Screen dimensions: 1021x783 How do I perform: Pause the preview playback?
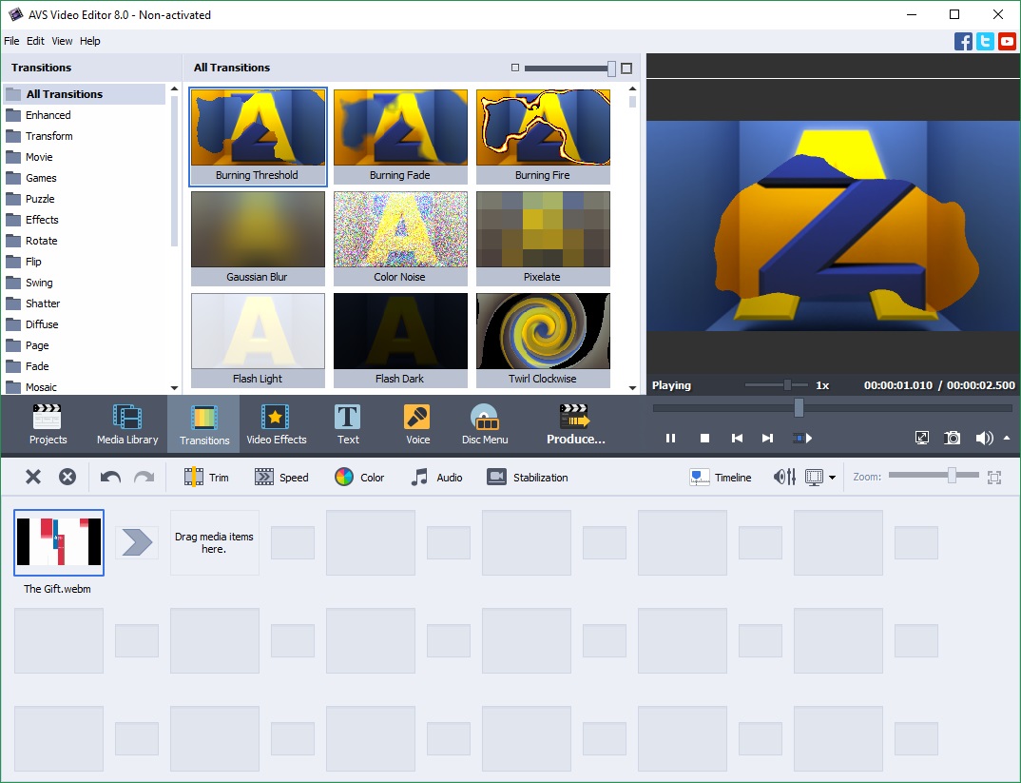pyautogui.click(x=670, y=439)
